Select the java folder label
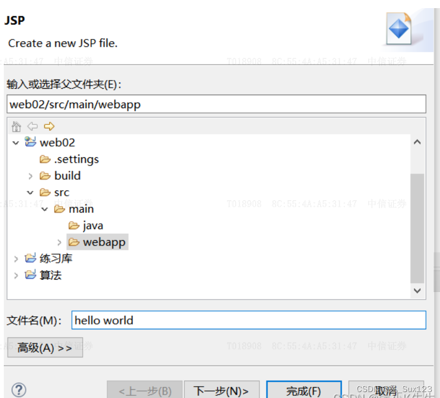440x398 pixels. [93, 225]
